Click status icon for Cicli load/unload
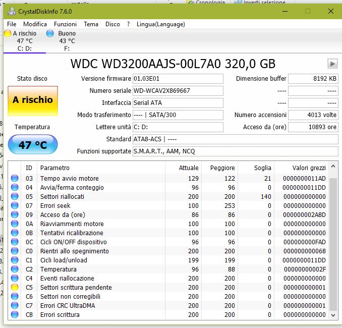Viewport: 342px width, 328px height. point(15,260)
